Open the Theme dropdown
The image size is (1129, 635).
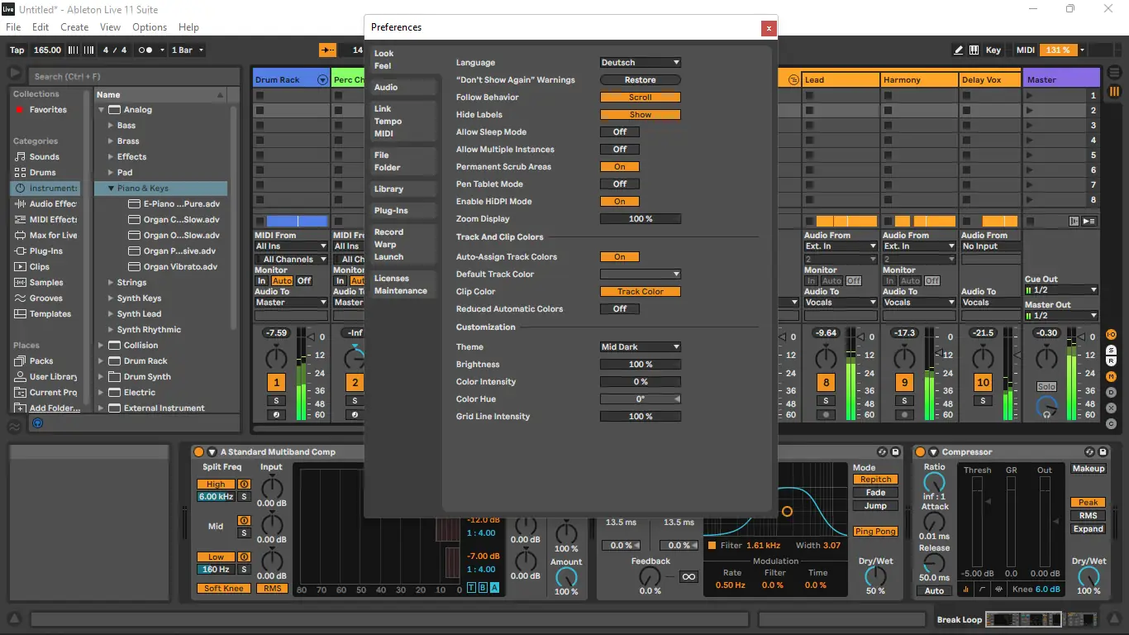pos(641,347)
